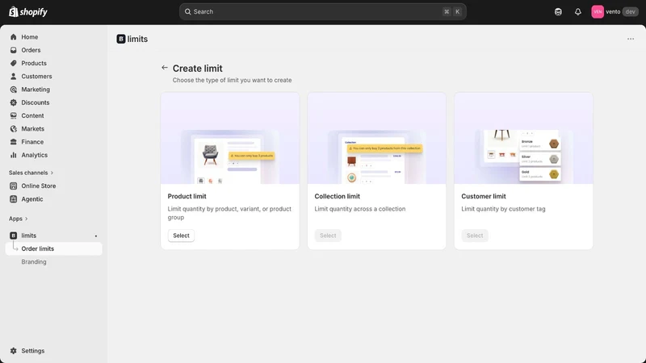Image resolution: width=646 pixels, height=363 pixels.
Task: Click the Content icon in sidebar
Action: [14, 115]
